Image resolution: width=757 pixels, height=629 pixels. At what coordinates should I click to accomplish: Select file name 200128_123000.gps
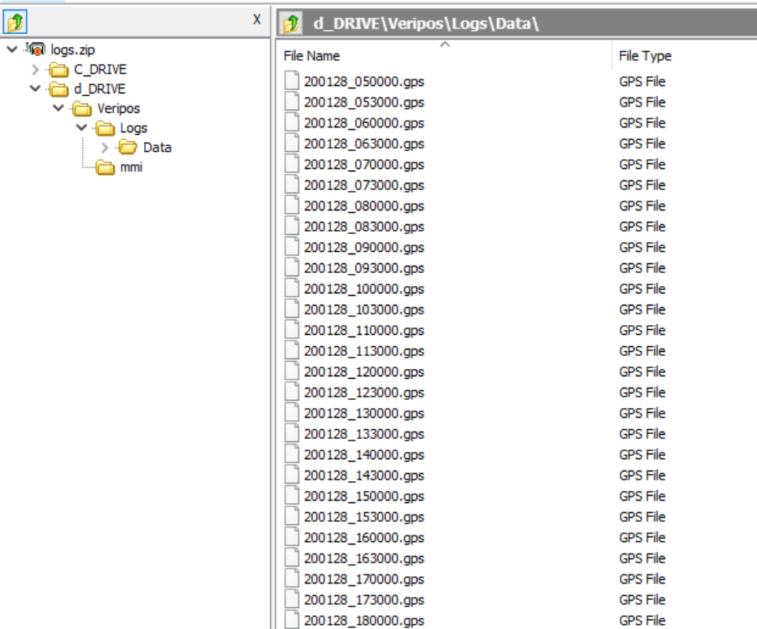(x=364, y=393)
